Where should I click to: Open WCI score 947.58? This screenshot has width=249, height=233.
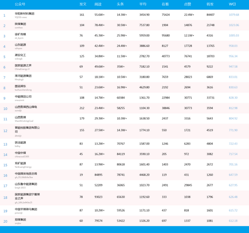point(233,67)
